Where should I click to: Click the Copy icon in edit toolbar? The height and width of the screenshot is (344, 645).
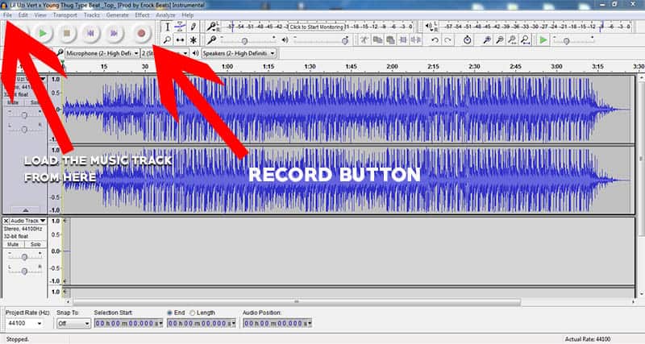(x=377, y=39)
